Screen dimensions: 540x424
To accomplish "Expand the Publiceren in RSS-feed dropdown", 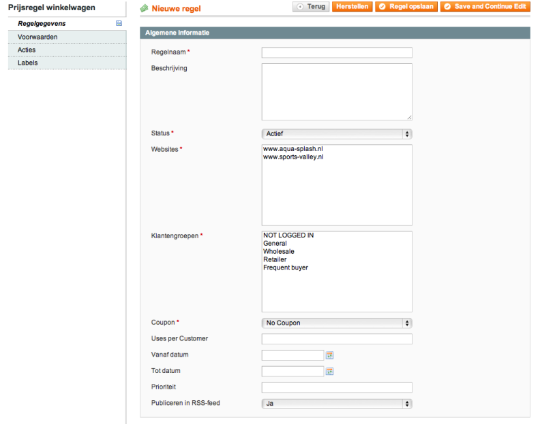I will tap(337, 404).
